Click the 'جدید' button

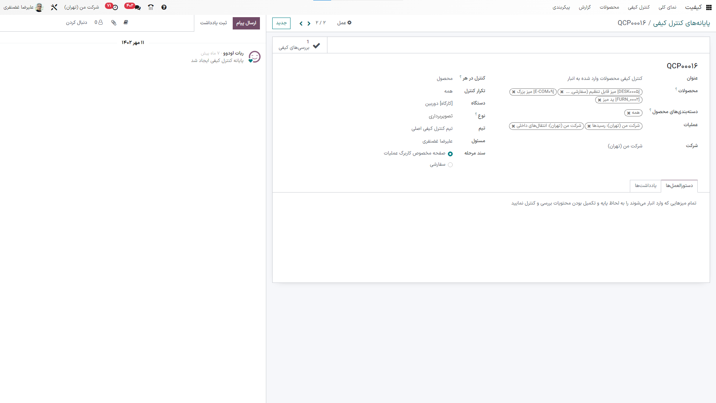[x=281, y=23]
